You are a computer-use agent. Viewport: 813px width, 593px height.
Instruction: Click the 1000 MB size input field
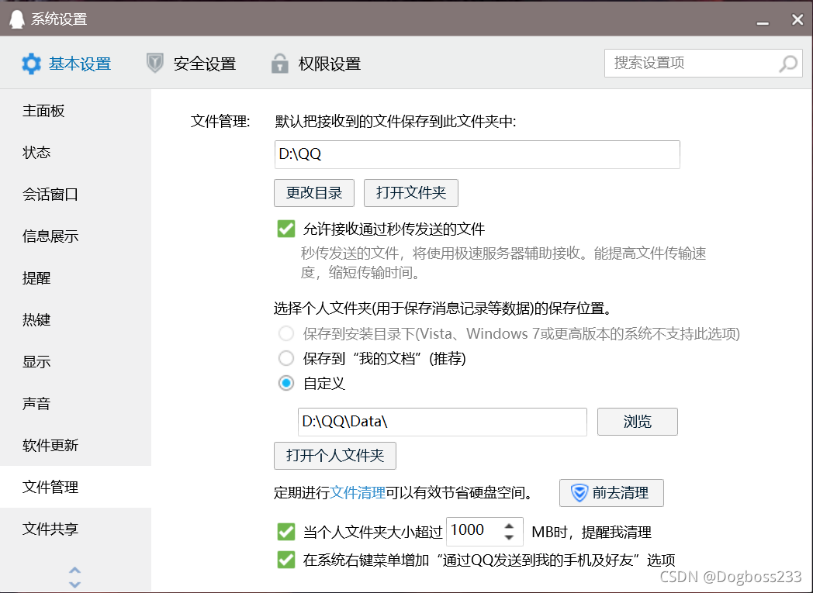tap(484, 531)
